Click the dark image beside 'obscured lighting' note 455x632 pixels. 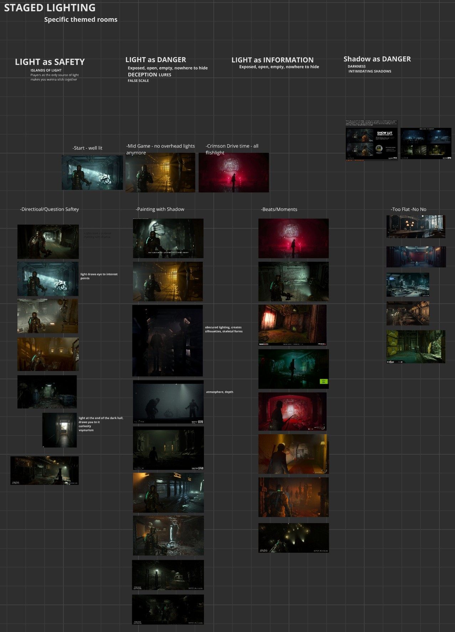(168, 341)
